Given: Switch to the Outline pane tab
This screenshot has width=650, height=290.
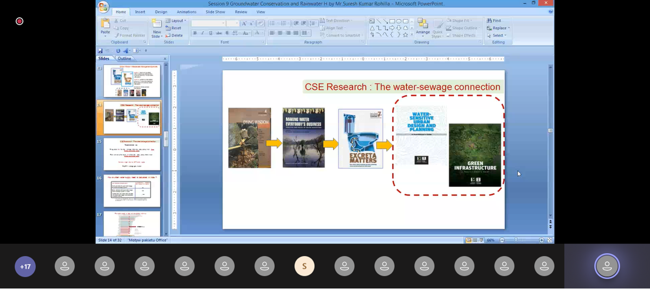Looking at the screenshot, I should click(124, 58).
